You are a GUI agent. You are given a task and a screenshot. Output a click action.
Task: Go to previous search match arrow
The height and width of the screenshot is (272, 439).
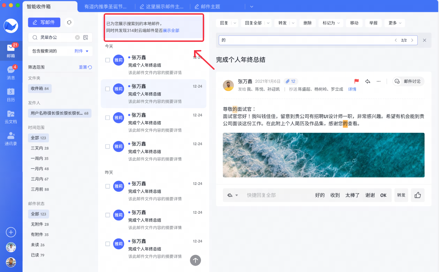[x=396, y=40]
